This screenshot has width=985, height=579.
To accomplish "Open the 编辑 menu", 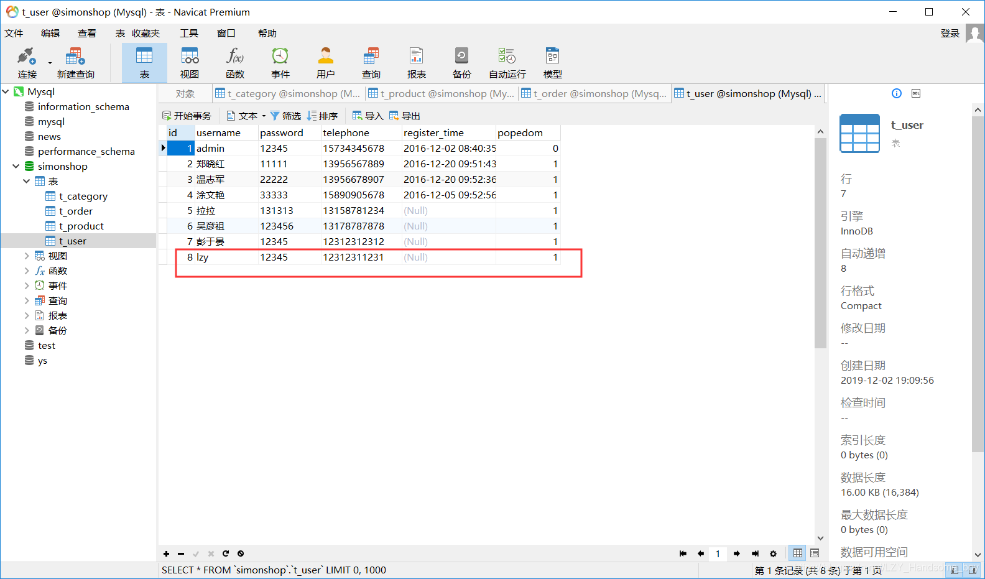I will (50, 34).
